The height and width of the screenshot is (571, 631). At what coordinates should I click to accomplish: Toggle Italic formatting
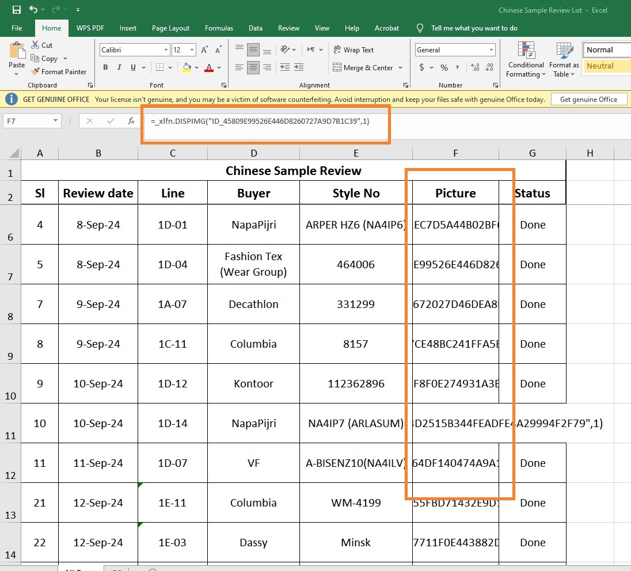pos(119,68)
